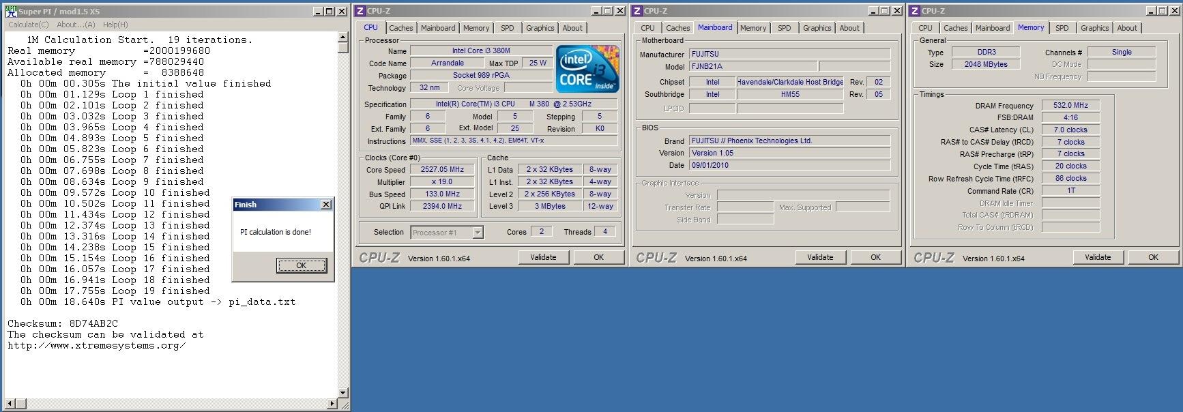Open CPU tab in Memory CPU-Z window
The width and height of the screenshot is (1183, 412).
pos(925,28)
